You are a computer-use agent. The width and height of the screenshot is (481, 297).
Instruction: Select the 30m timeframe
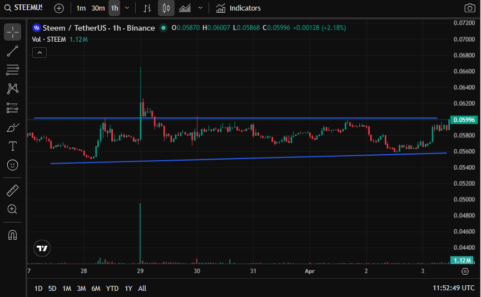(x=98, y=8)
